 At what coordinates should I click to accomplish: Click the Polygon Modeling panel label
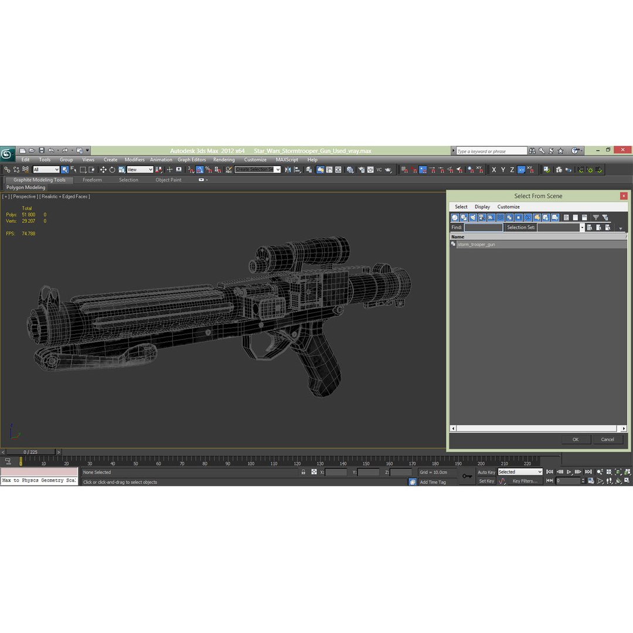[x=25, y=188]
